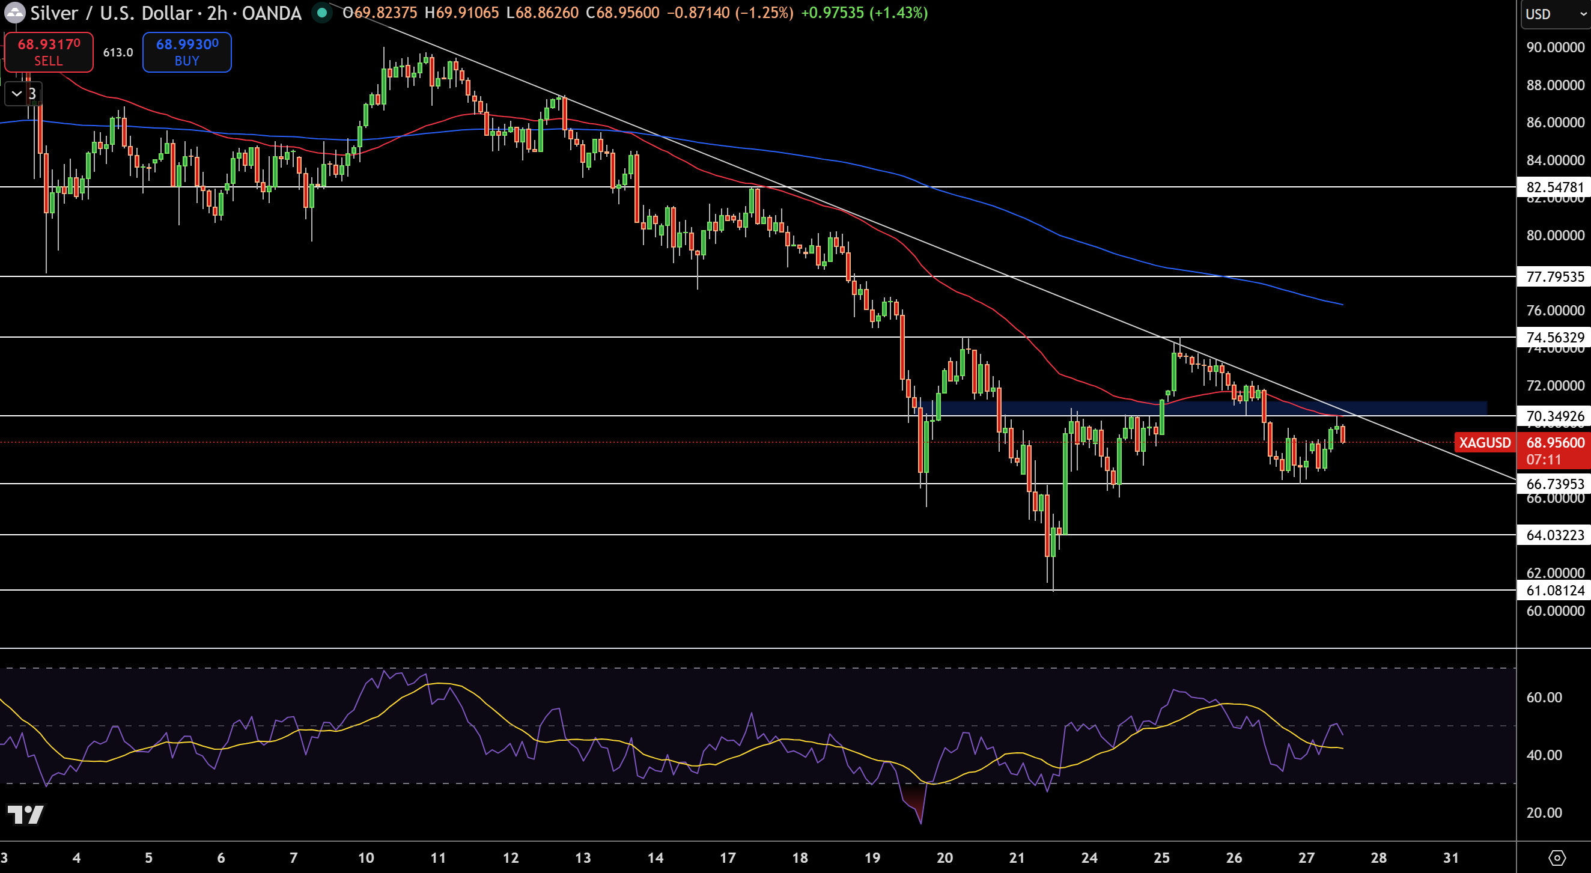Click the spread value 613.0 between order buttons

click(x=117, y=52)
